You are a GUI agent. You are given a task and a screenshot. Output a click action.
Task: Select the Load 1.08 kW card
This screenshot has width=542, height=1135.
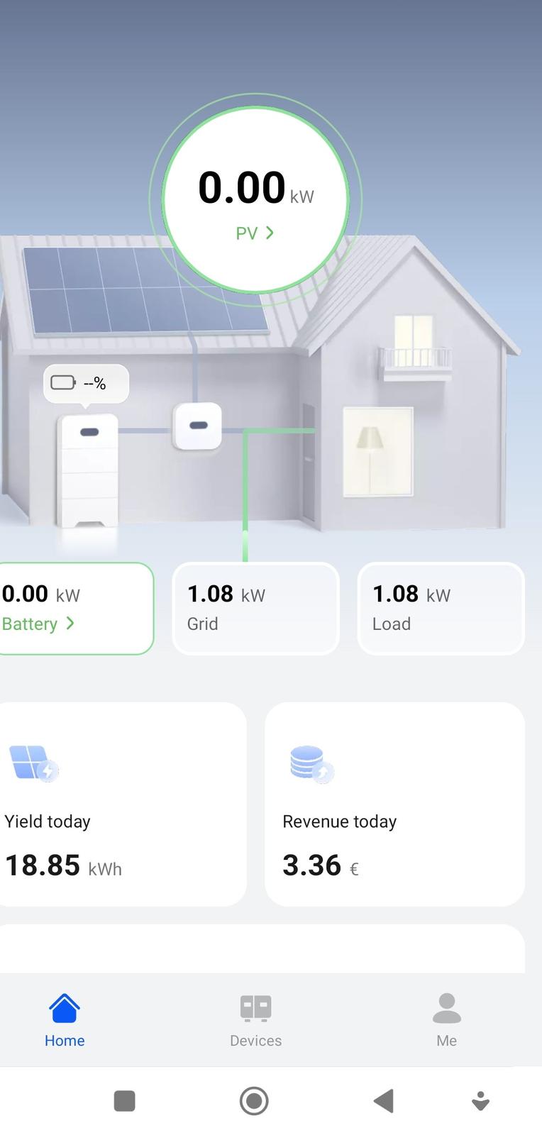click(x=441, y=608)
